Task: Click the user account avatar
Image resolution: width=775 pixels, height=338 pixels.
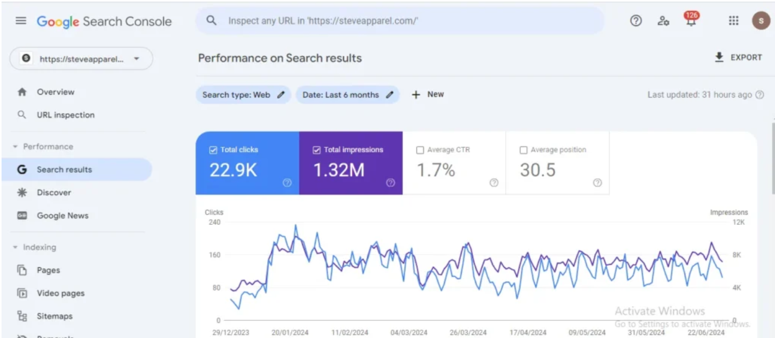Action: [761, 21]
